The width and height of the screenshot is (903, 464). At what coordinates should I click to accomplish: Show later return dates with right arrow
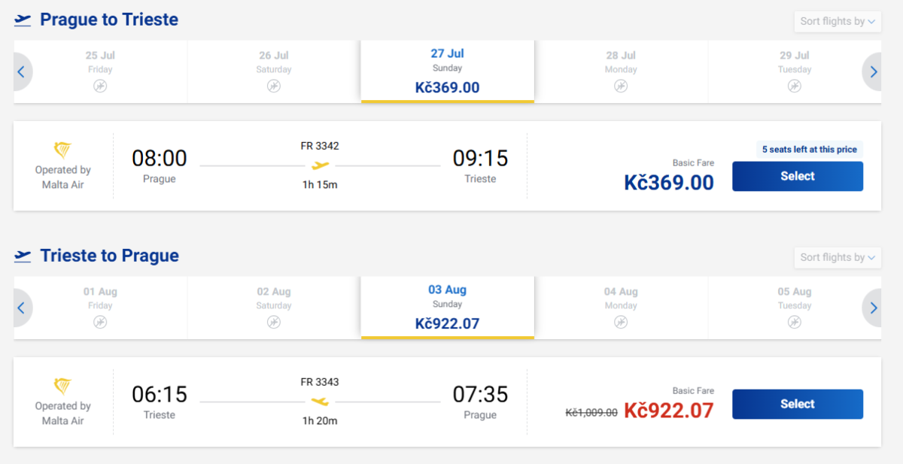point(873,308)
